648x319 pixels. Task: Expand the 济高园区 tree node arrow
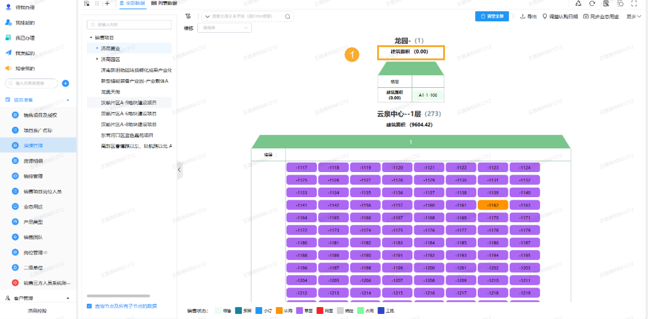click(x=97, y=59)
